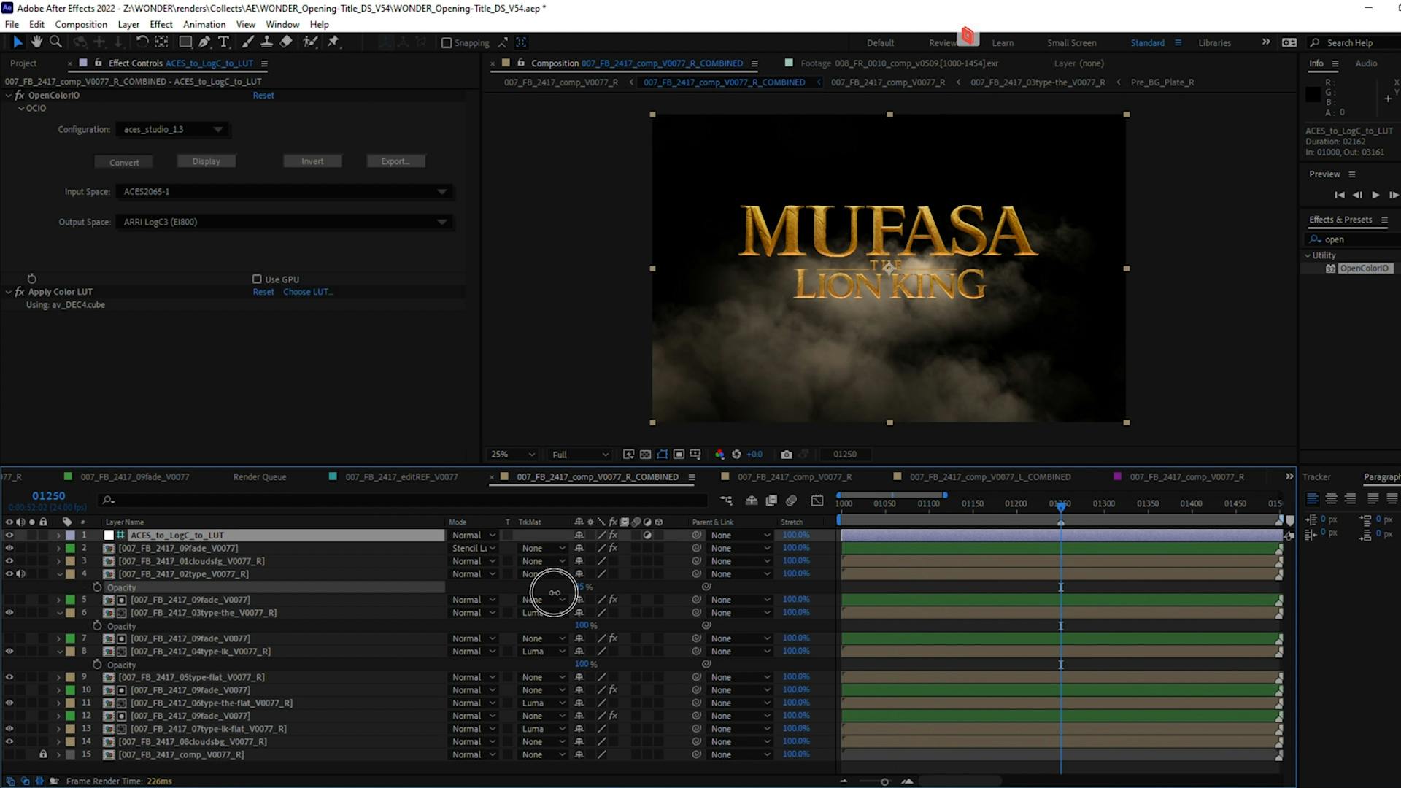The height and width of the screenshot is (788, 1401).
Task: Select the Rectangle shape tool
Action: [185, 42]
